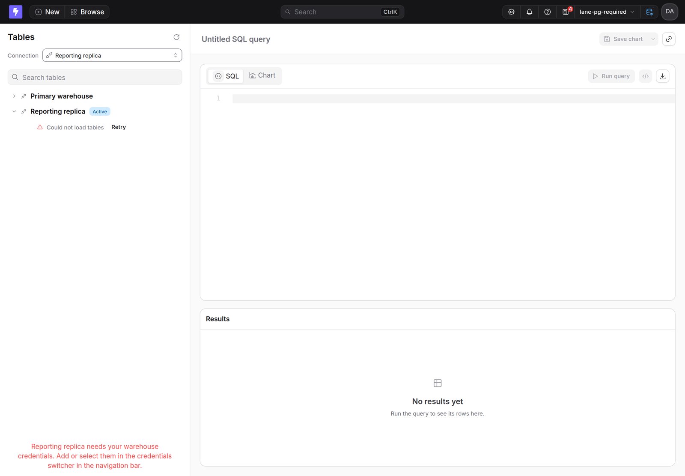Click the Untitled SQL query title
Viewport: 685px width, 476px height.
click(x=236, y=39)
